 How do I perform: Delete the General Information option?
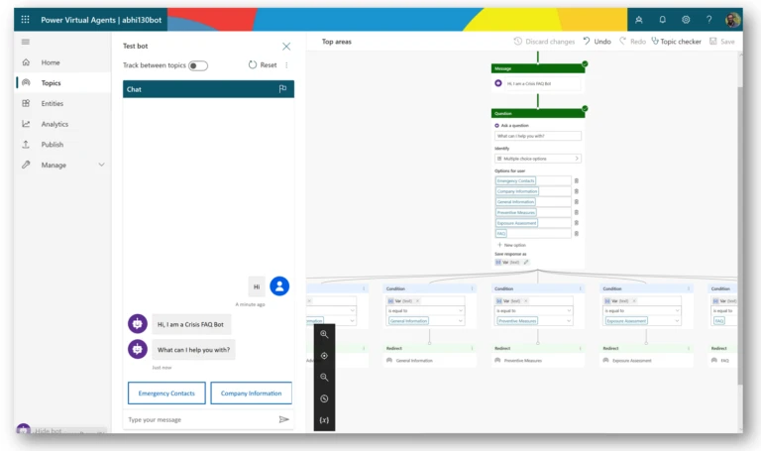coord(576,202)
